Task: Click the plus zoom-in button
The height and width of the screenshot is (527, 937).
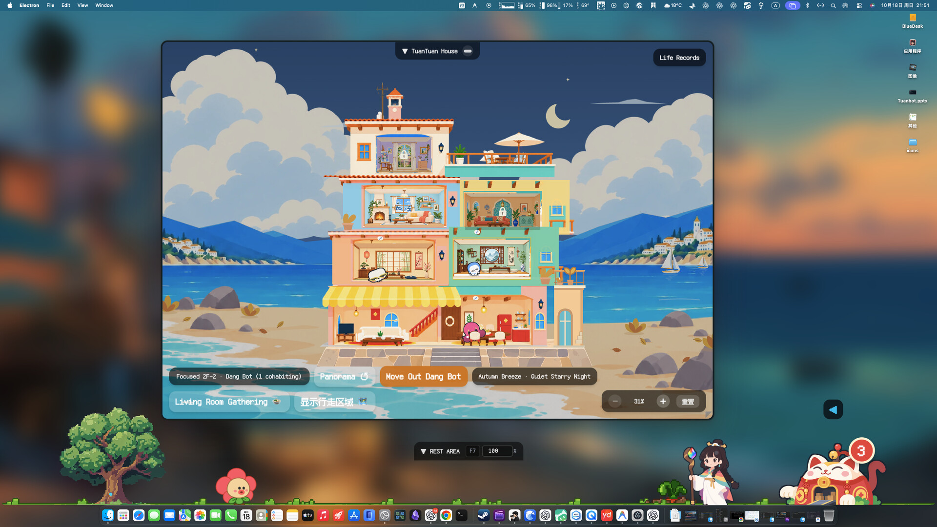Action: point(663,401)
